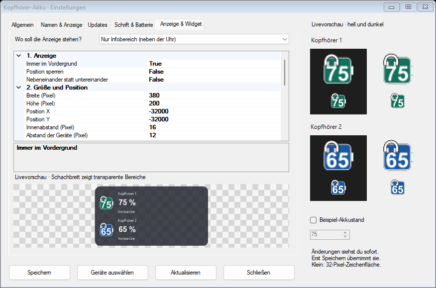
Task: Open the Schrift & Batterie tab
Action: [133, 25]
